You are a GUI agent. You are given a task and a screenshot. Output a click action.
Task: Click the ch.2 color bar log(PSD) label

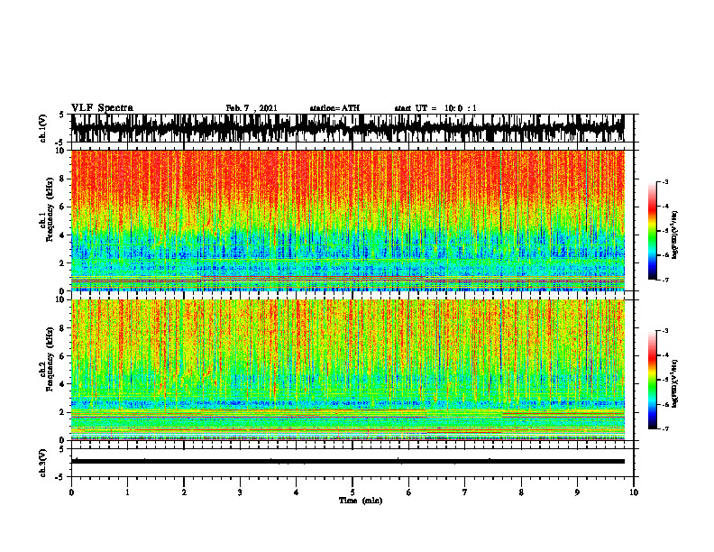pos(675,382)
